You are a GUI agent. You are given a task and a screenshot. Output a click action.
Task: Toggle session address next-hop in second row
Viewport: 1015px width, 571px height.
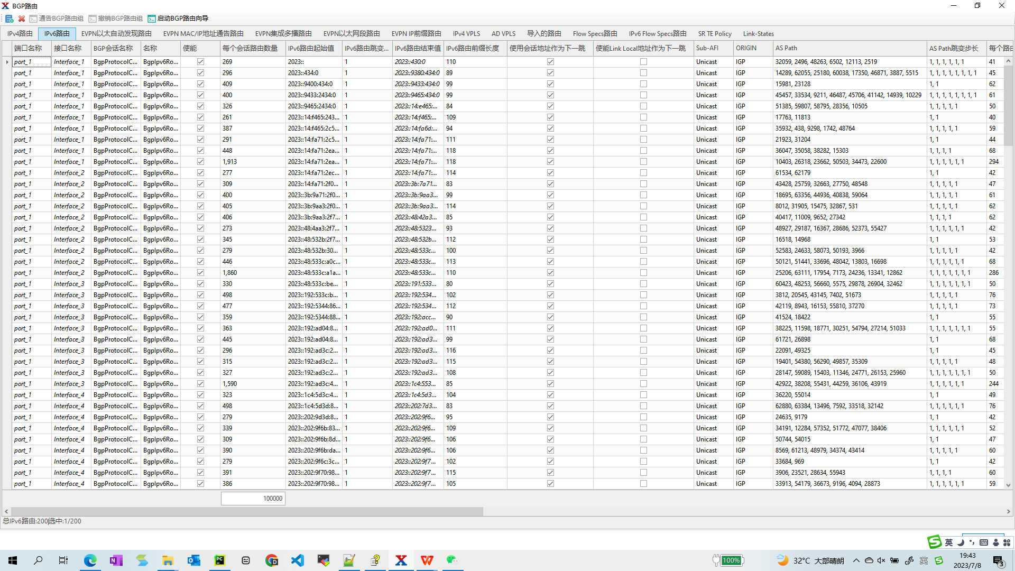pos(550,73)
